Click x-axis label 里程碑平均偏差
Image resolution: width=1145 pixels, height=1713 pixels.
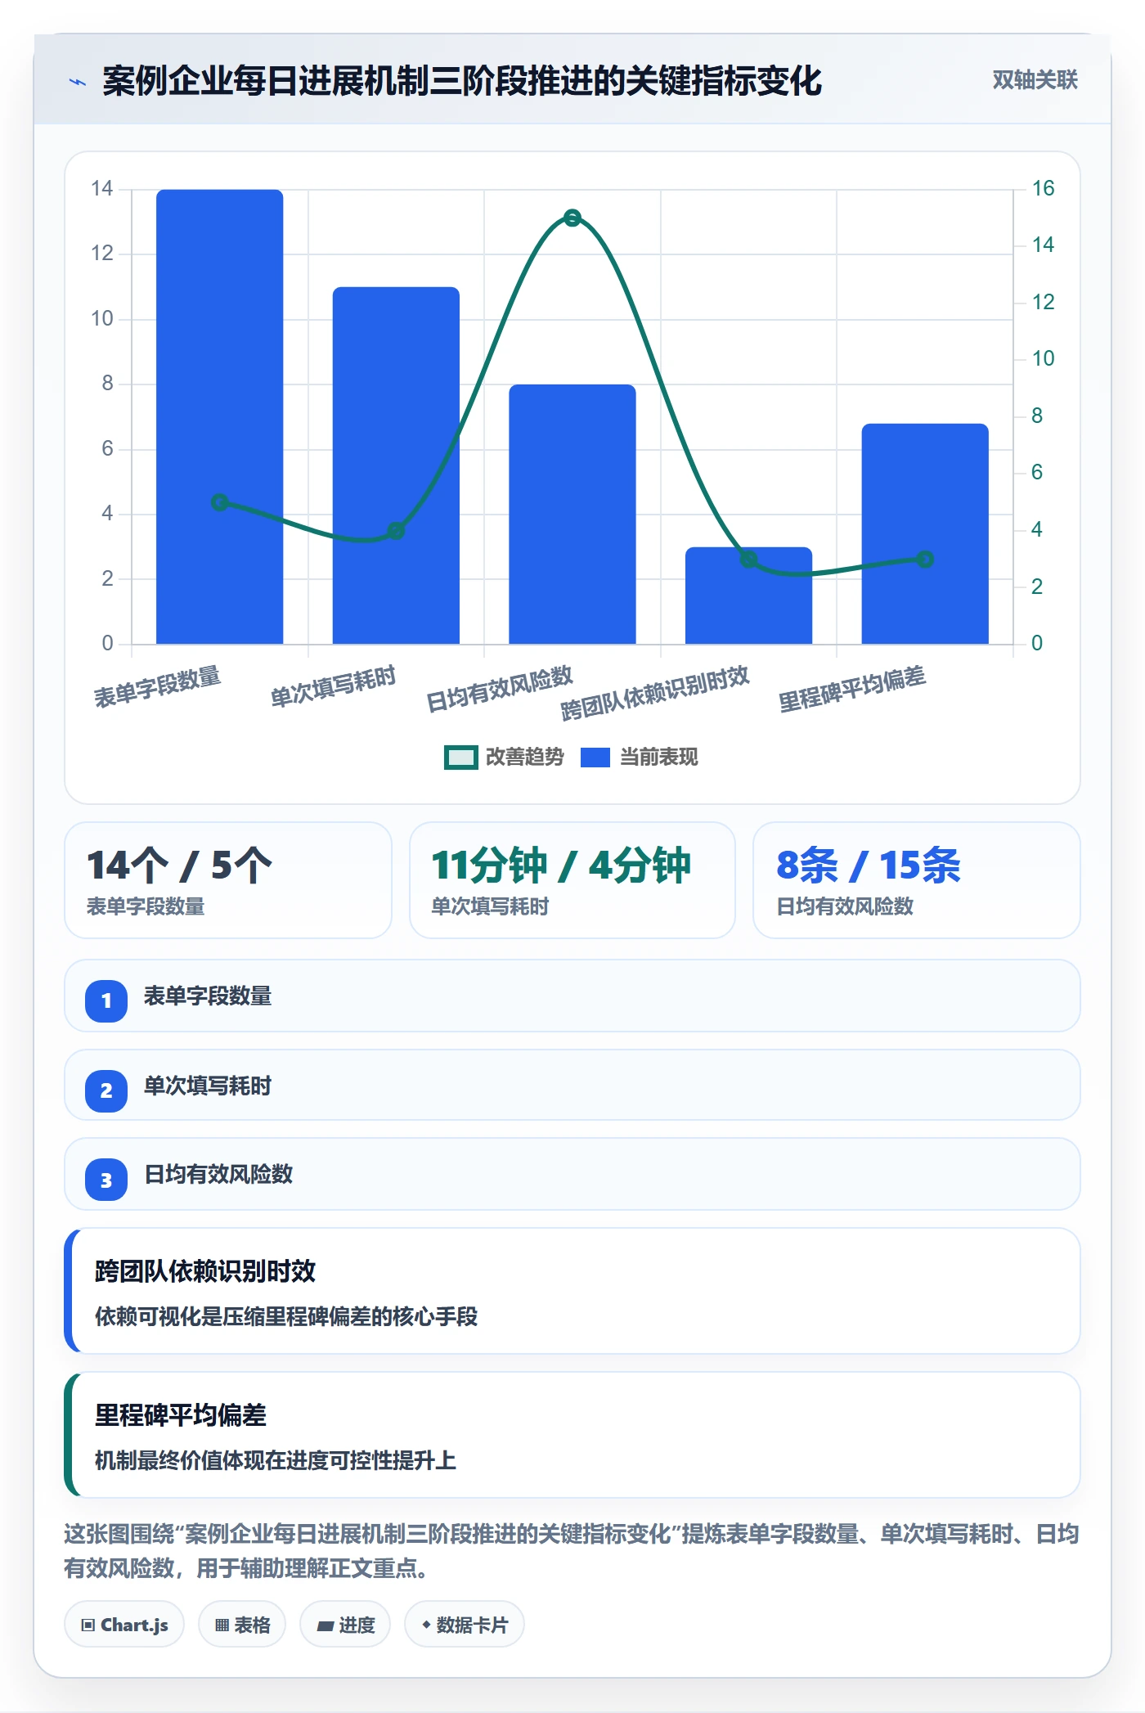(852, 689)
